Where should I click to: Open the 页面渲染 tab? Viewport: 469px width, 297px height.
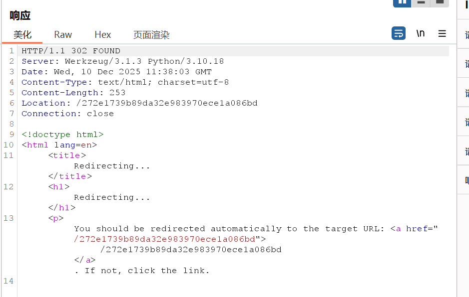pos(151,35)
